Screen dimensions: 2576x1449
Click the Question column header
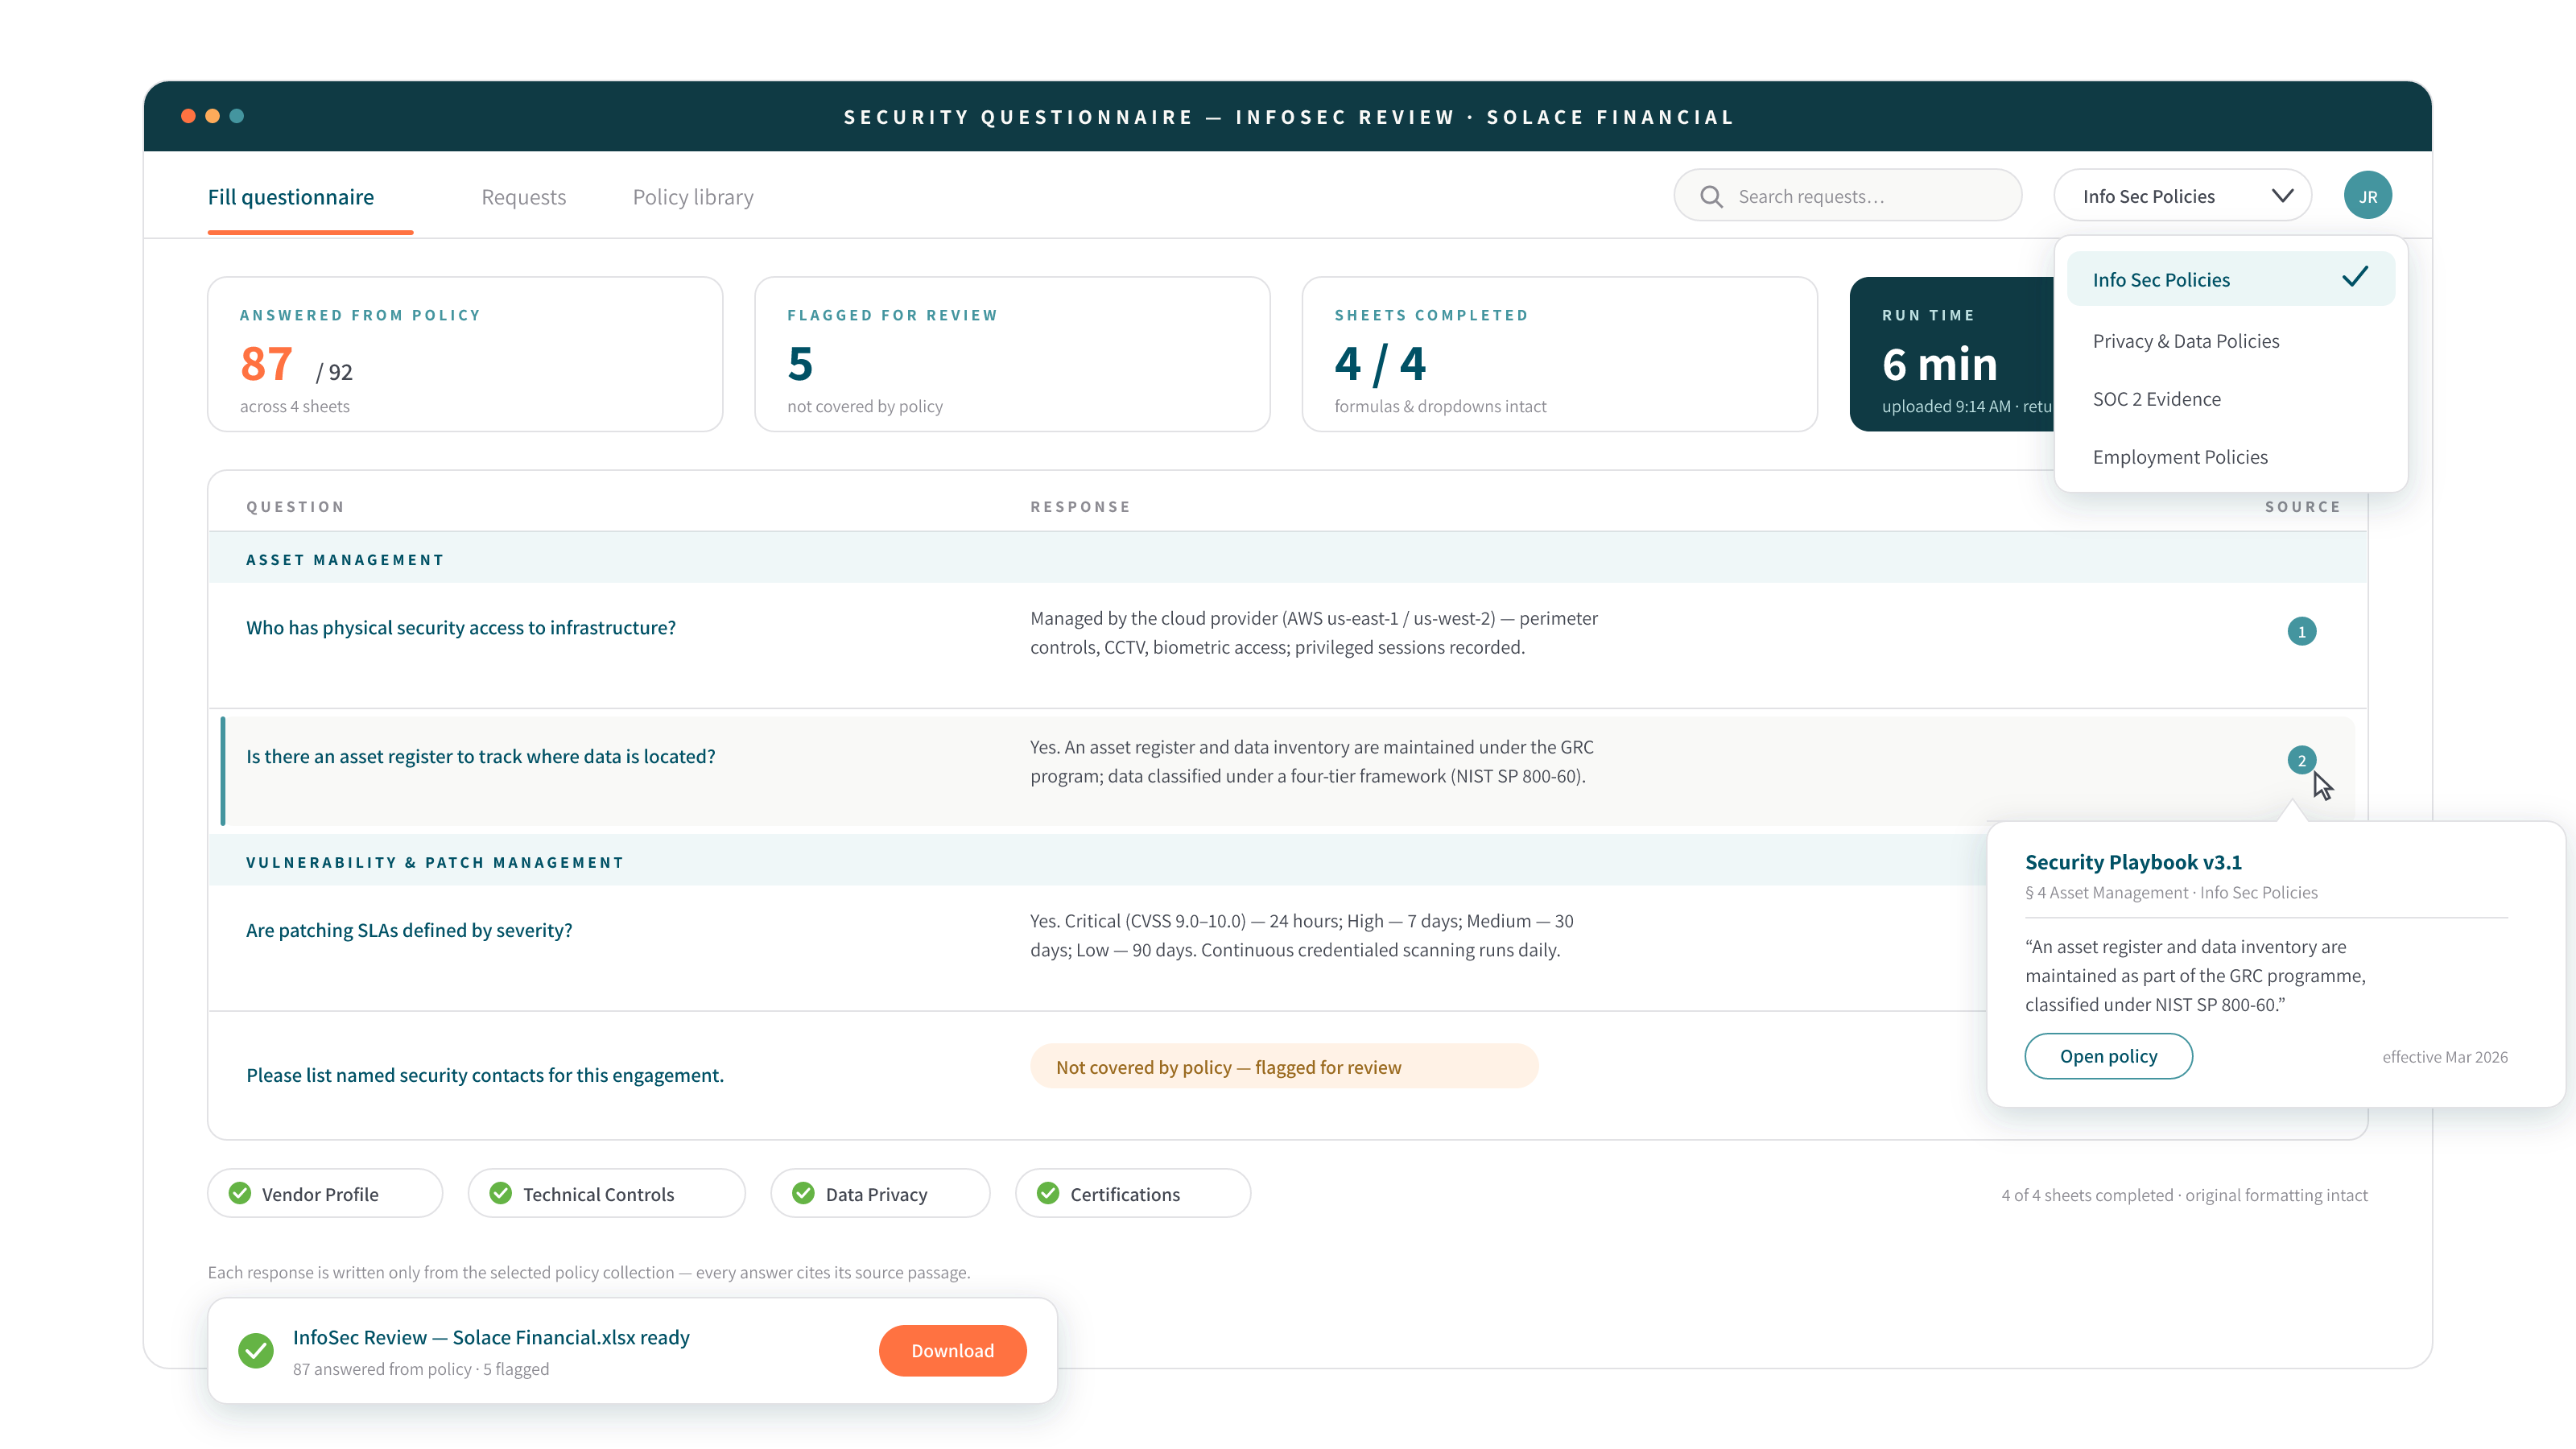click(x=295, y=507)
